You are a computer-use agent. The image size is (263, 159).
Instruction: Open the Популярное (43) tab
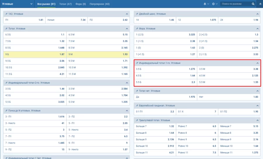click(x=100, y=4)
